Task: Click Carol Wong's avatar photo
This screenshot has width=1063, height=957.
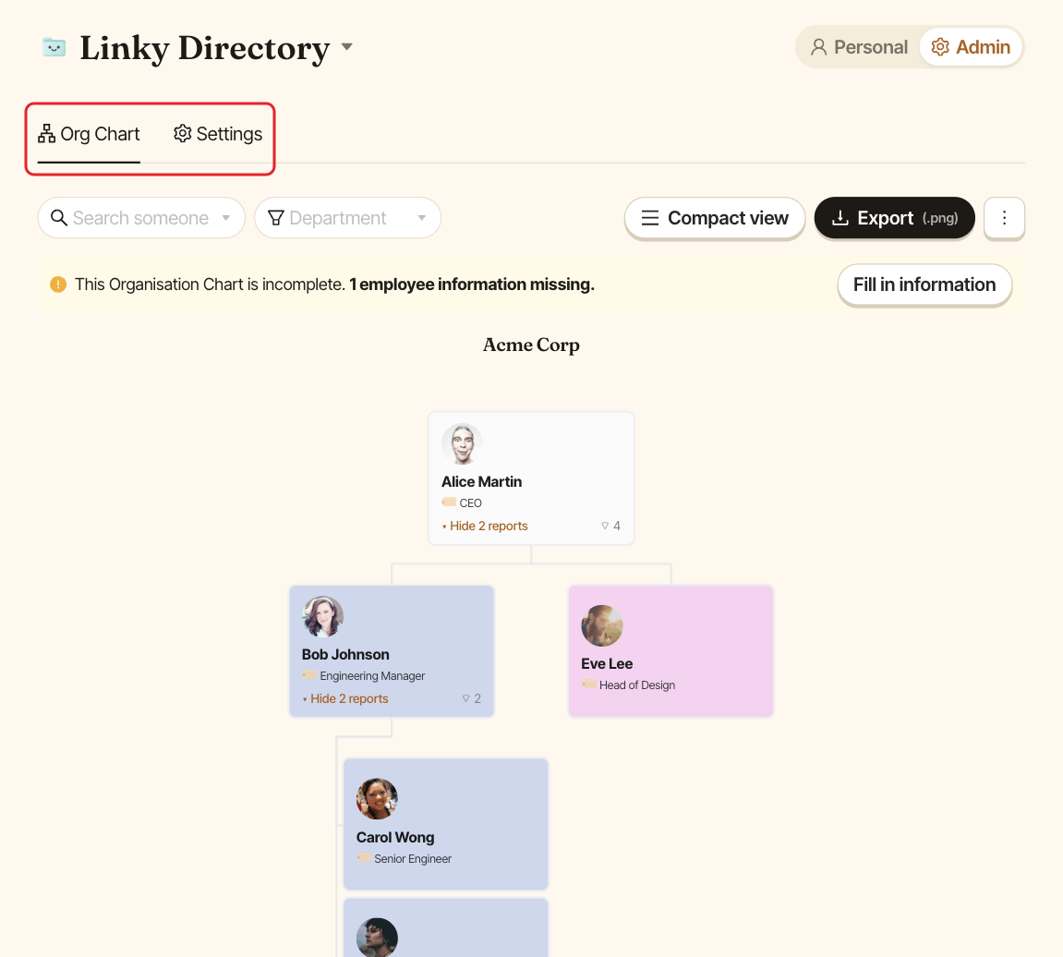Action: [377, 799]
